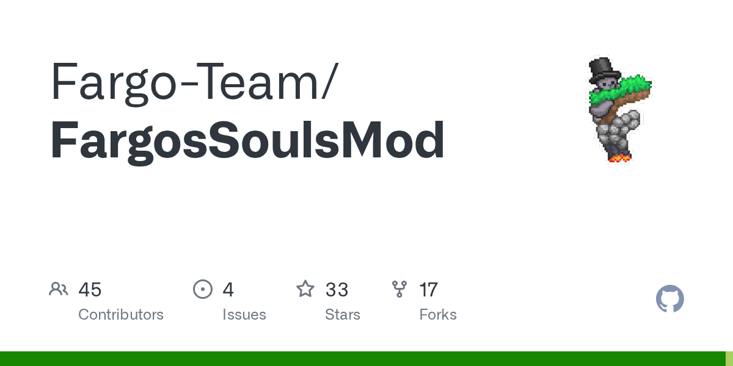
Task: Click the contributor count 45
Action: click(x=90, y=290)
